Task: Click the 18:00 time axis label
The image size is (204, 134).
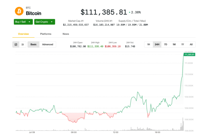Action: coord(157,132)
